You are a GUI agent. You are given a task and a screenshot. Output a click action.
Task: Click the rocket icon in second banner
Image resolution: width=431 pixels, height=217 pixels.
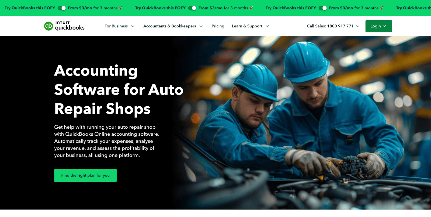pos(251,8)
